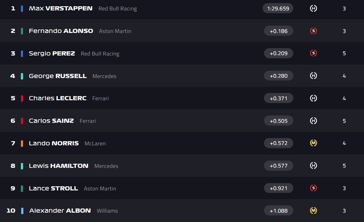The image size is (364, 222).
Task: Click Albon's +1.088 gap pill
Action: (x=278, y=211)
